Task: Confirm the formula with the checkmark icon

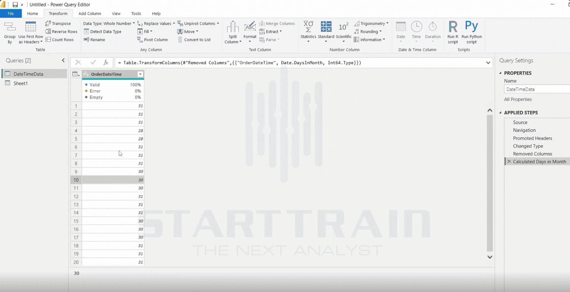Action: click(x=93, y=62)
